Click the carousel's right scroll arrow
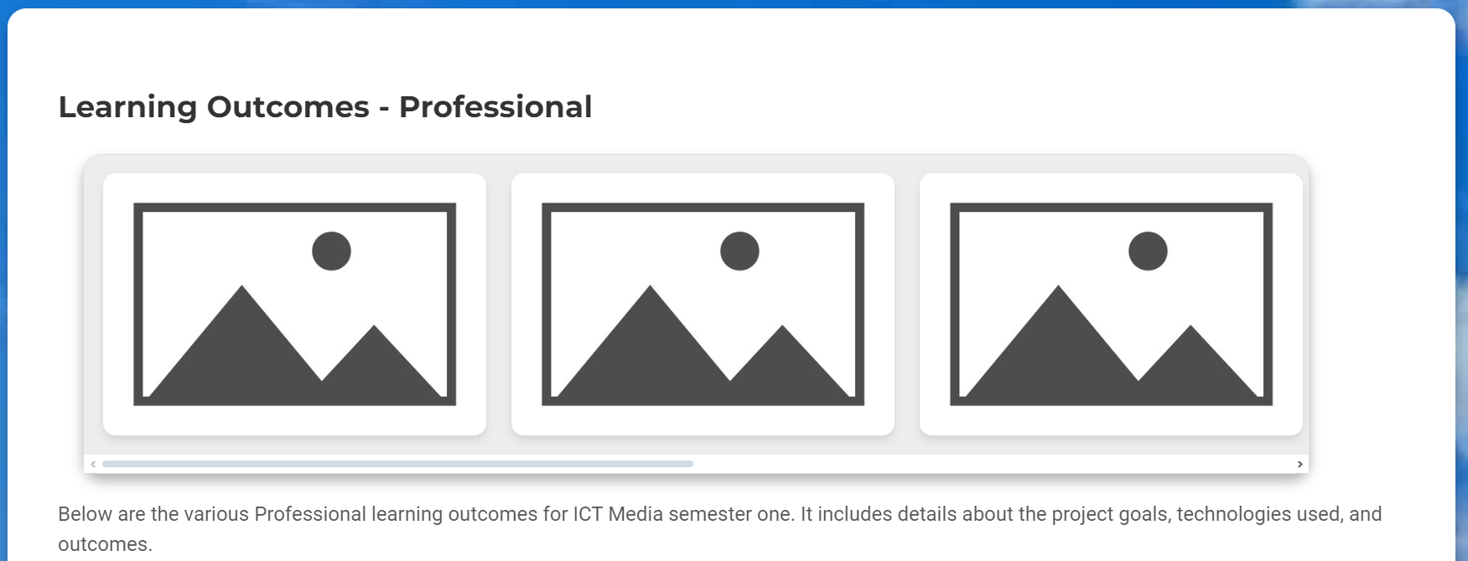Image resolution: width=1468 pixels, height=561 pixels. coord(1299,464)
